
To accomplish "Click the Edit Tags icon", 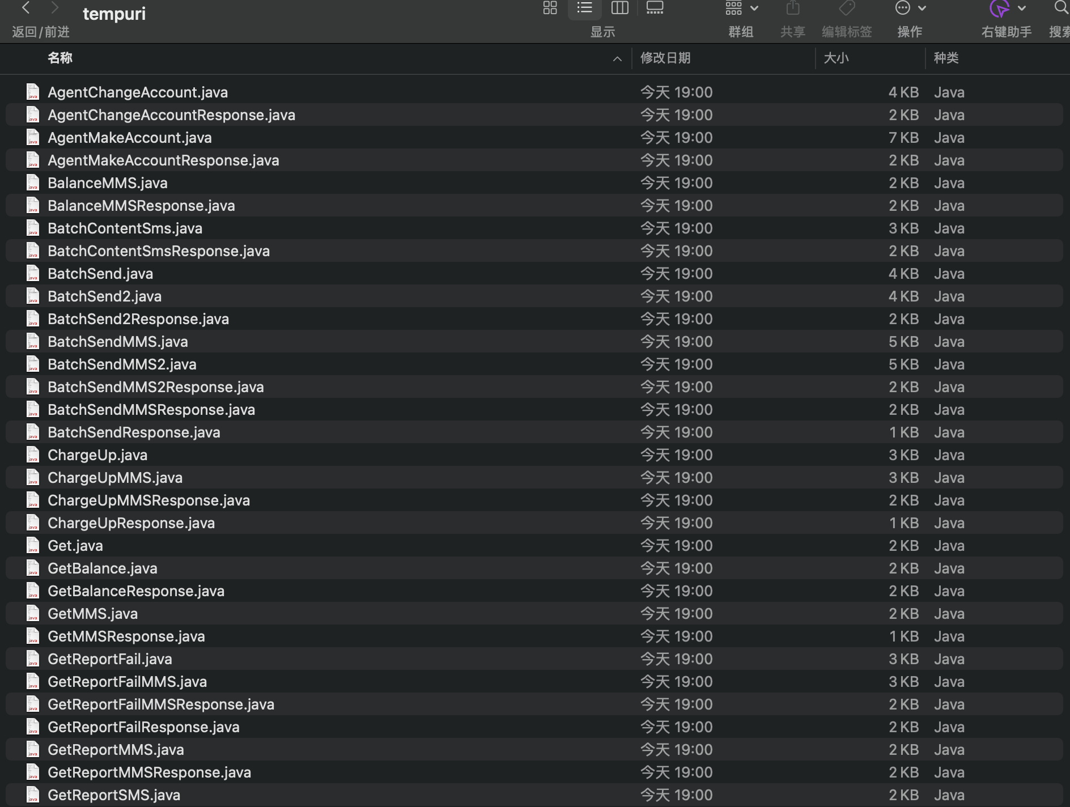I will [847, 8].
